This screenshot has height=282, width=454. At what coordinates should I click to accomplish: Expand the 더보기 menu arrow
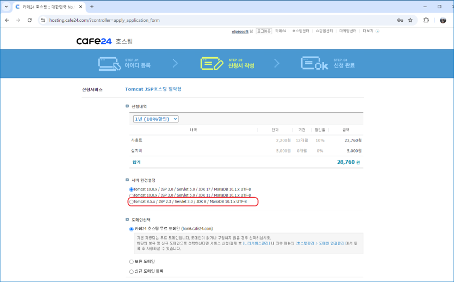click(x=377, y=31)
